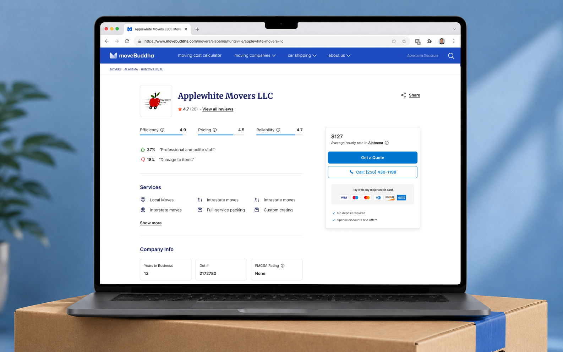Click the Efficiency info icon
This screenshot has width=563, height=352.
(162, 130)
